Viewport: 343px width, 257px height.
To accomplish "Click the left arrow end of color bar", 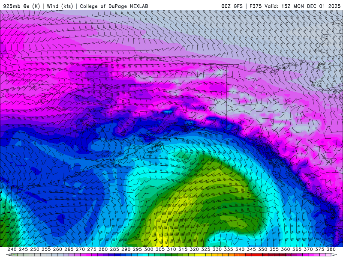I will (x=9, y=255).
